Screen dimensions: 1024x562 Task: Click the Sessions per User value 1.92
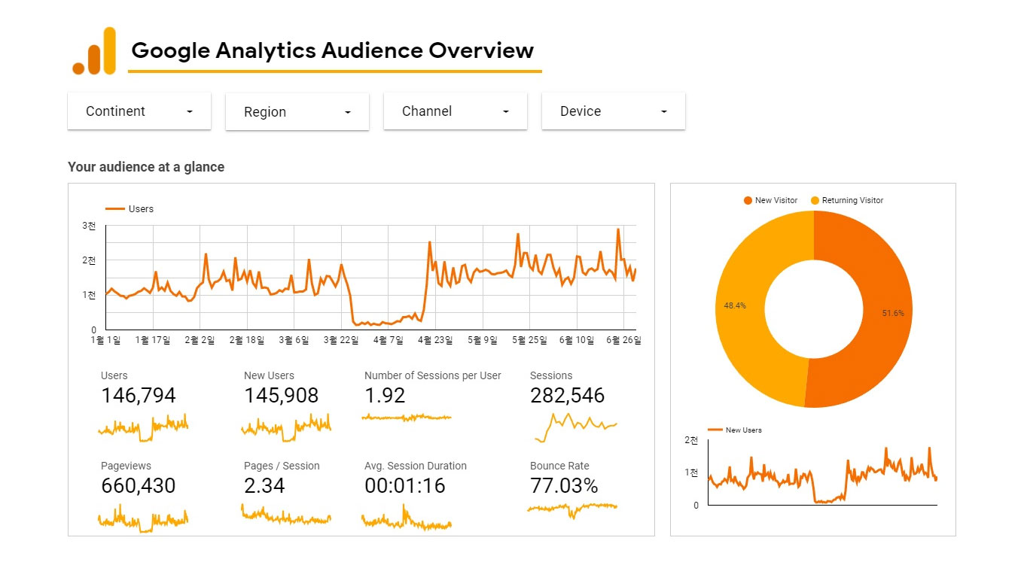click(385, 396)
